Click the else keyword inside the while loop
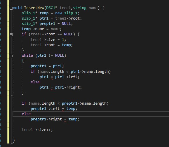This screenshot has width=169, height=147. [35, 82]
